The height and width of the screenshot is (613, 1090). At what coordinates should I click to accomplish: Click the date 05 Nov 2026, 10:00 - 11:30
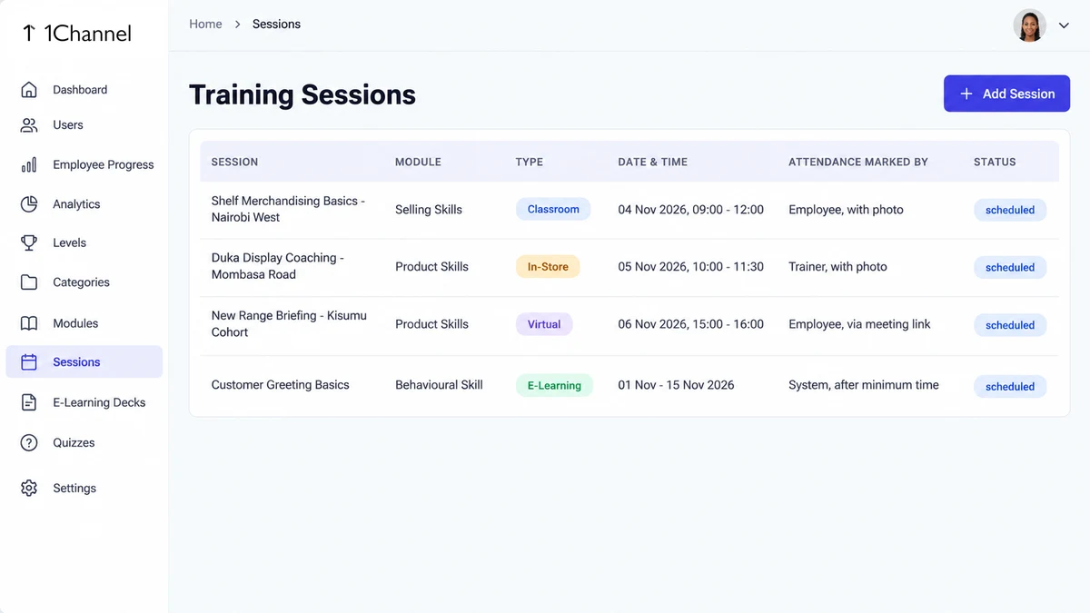(691, 267)
